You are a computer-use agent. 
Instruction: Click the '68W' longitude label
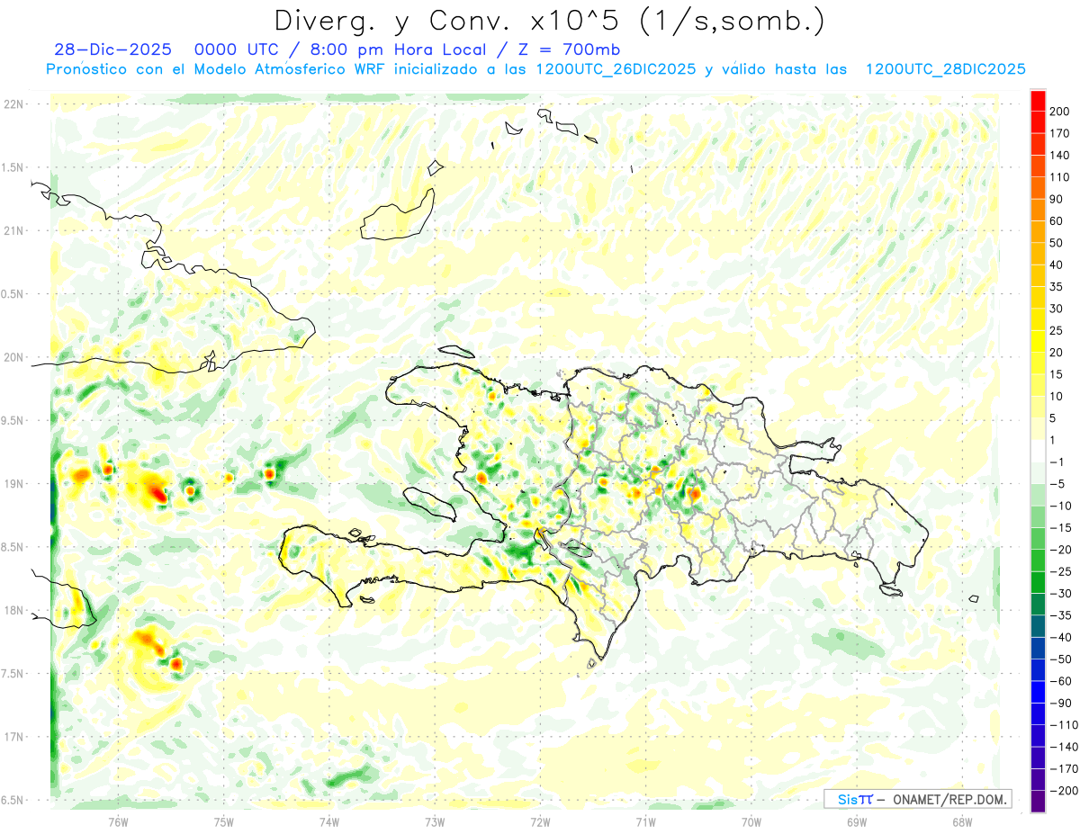(x=962, y=821)
